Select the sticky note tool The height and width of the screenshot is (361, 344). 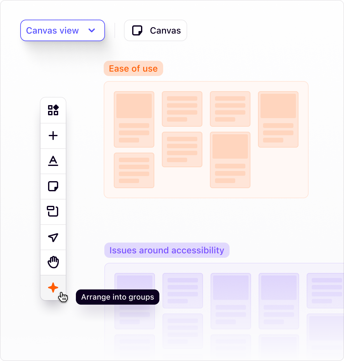point(53,186)
